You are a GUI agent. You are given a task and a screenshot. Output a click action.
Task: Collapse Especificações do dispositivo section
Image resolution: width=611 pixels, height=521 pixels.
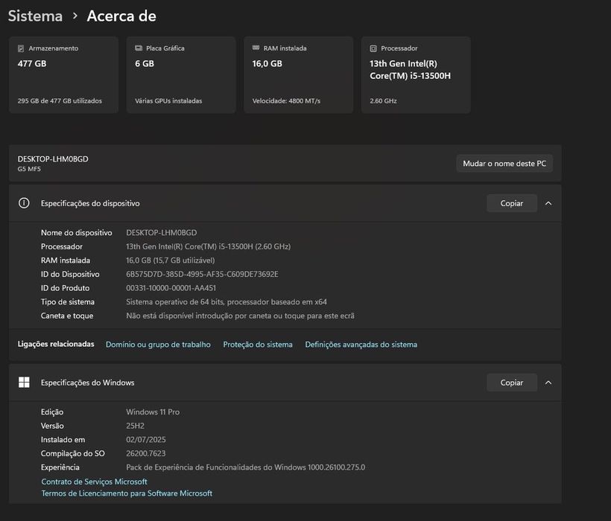click(x=548, y=203)
